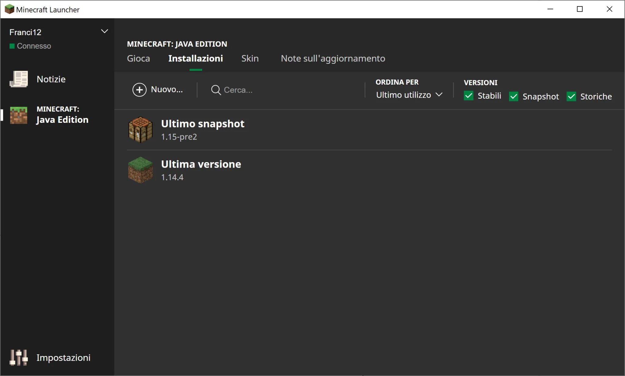
Task: Open the Skin tab
Action: pos(250,58)
